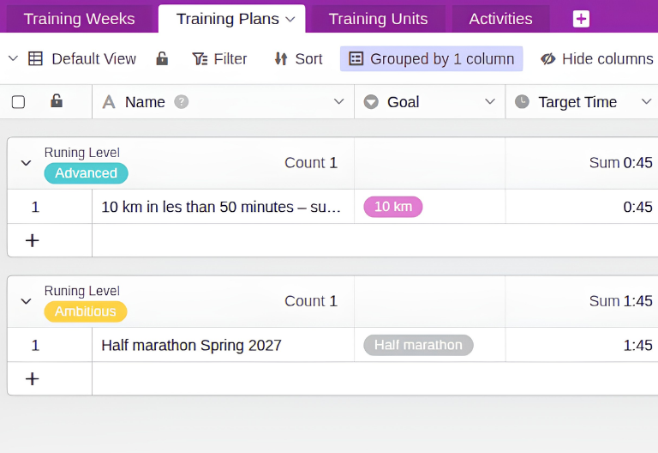Collapse the Advanced group

point(26,163)
